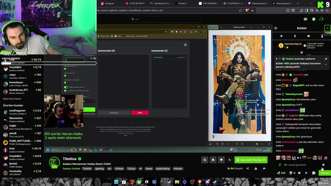Click the chat trash clear icon

click(x=295, y=36)
